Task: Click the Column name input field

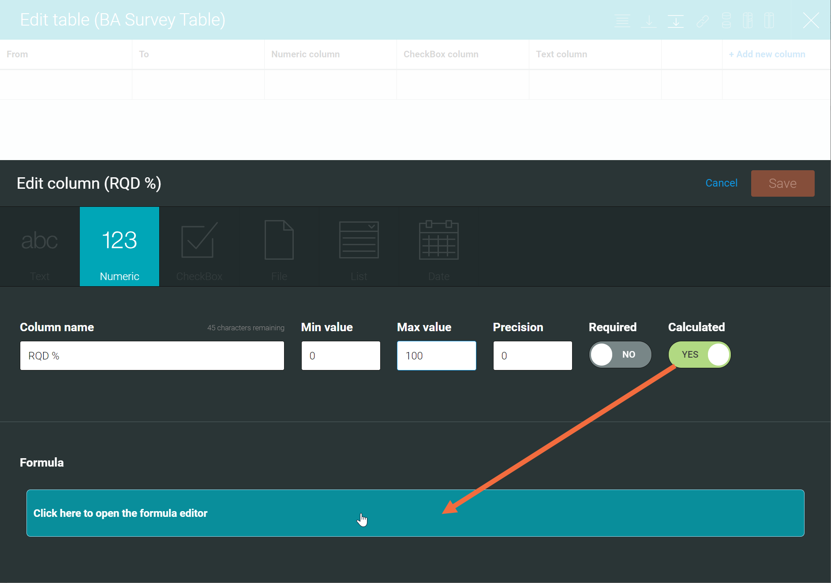Action: (x=152, y=355)
